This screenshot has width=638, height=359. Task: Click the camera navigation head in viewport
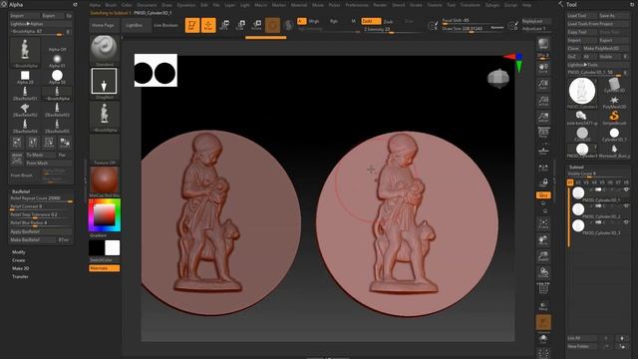tap(498, 79)
